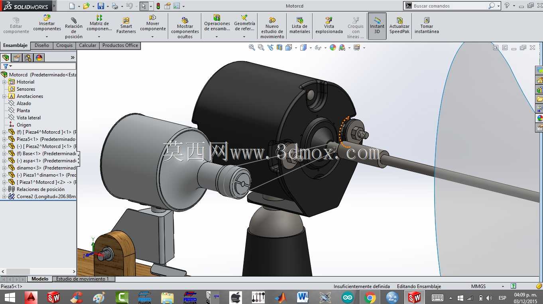
Task: Click the Open file folder icon
Action: click(x=86, y=6)
